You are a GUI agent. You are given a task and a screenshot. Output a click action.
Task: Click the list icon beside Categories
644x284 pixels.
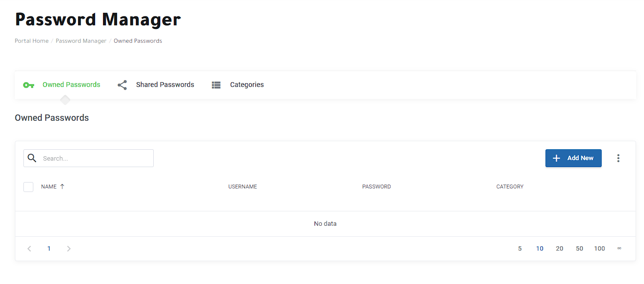click(216, 85)
